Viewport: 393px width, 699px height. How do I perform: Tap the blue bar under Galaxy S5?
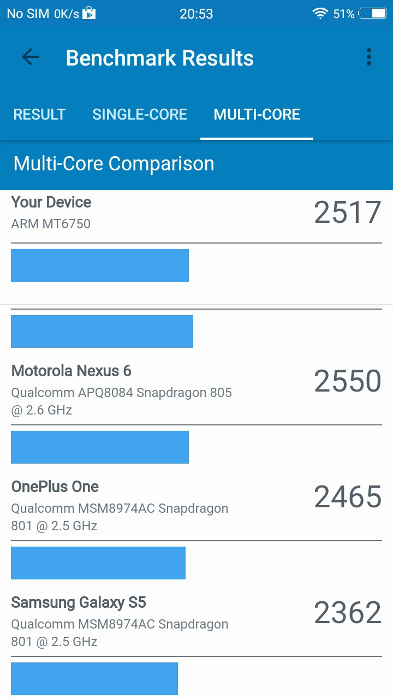tap(94, 679)
